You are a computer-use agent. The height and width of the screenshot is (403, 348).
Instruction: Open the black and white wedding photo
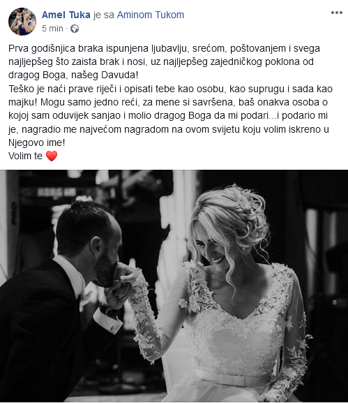[174, 286]
